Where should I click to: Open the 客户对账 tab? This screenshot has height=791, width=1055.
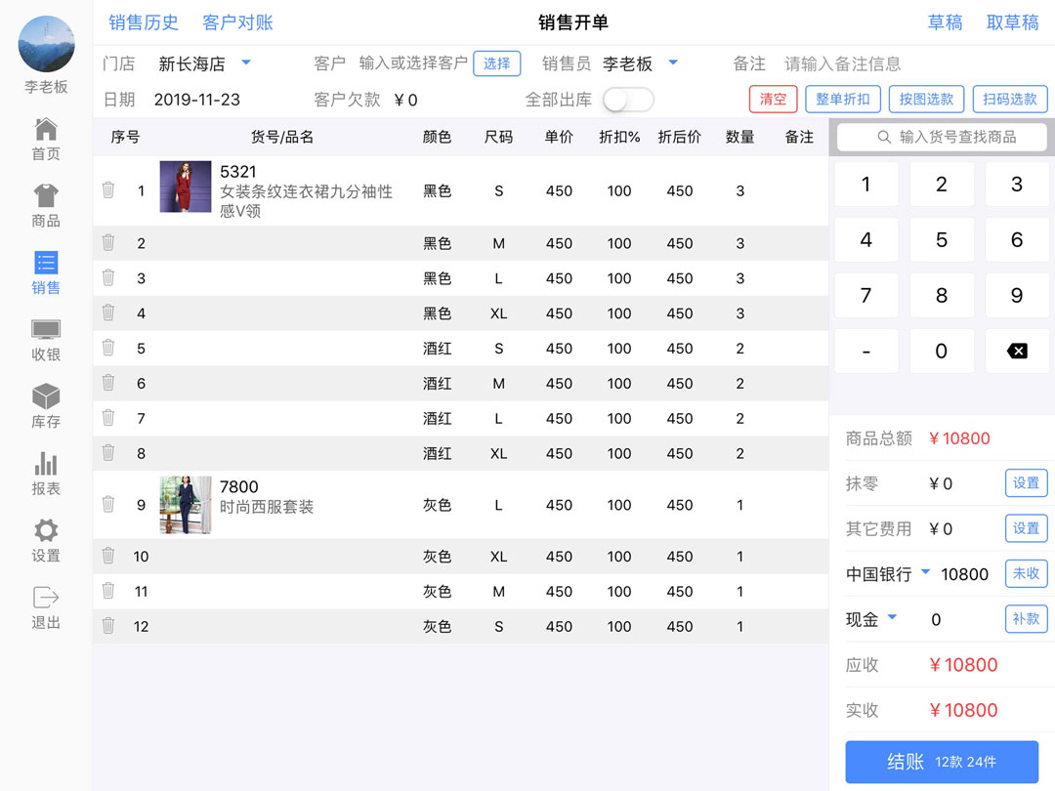[237, 22]
